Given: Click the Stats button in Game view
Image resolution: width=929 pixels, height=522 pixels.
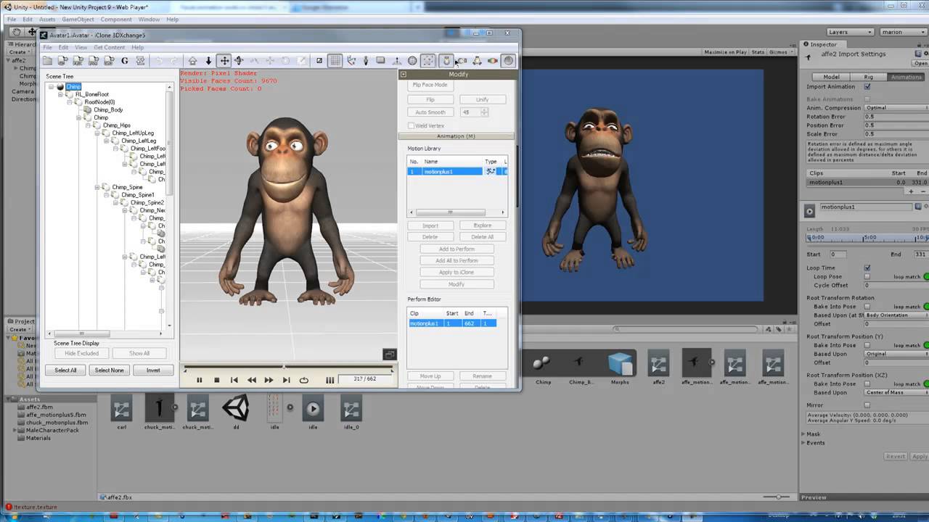Looking at the screenshot, I should point(758,52).
